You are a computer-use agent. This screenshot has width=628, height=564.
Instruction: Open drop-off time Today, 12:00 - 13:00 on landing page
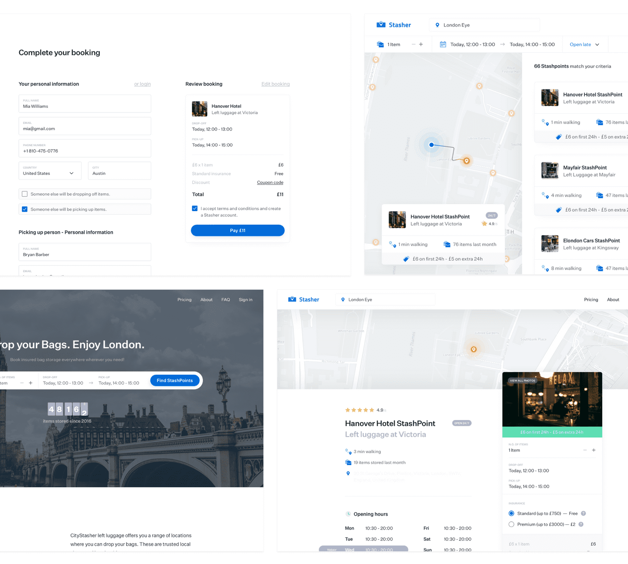click(63, 383)
